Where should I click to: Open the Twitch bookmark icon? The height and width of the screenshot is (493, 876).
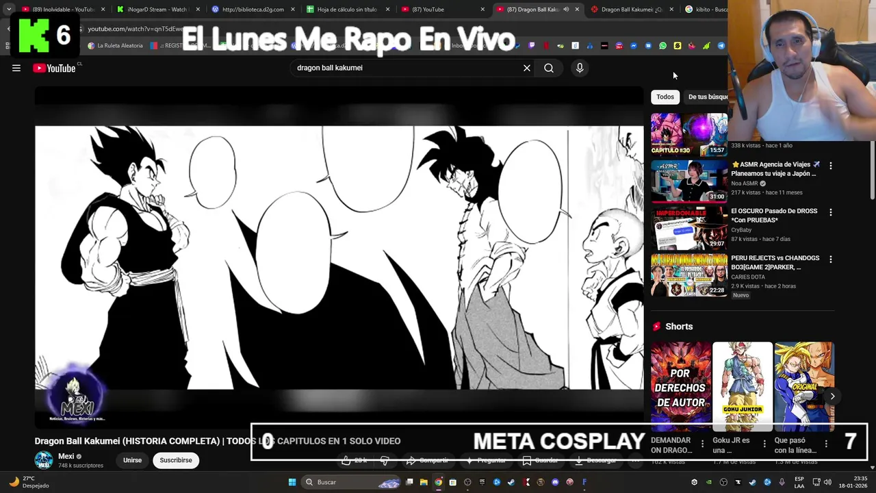point(531,46)
